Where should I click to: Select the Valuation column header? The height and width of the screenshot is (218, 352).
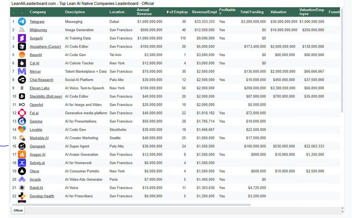point(278,12)
